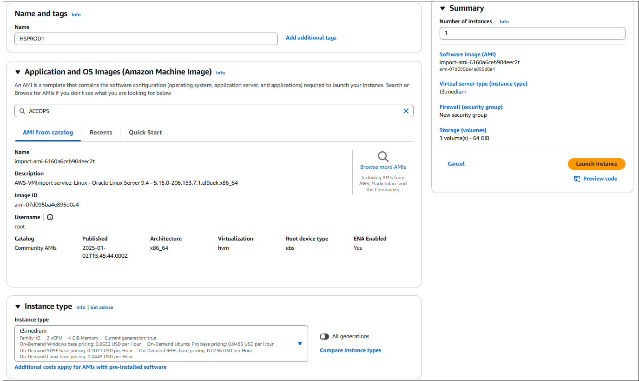Switch to the Recents tab
The width and height of the screenshot is (639, 381).
(x=100, y=132)
